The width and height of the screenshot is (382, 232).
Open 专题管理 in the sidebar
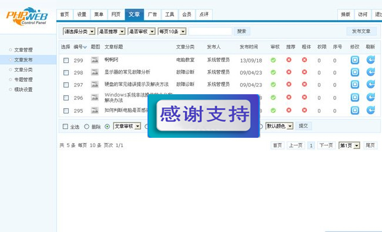(23, 79)
